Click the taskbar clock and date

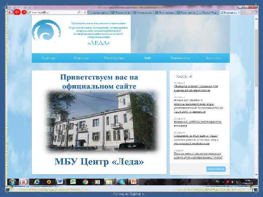click(x=248, y=182)
